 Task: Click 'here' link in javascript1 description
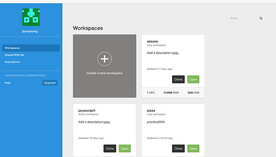pos(107,122)
